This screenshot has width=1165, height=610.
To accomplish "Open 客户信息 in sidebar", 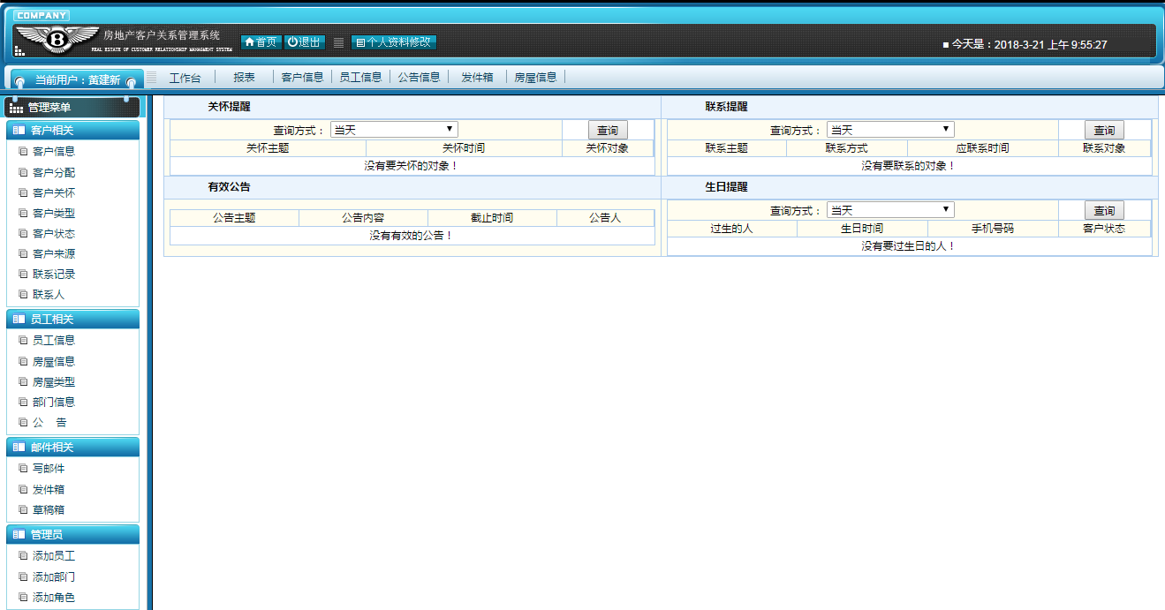I will point(54,152).
